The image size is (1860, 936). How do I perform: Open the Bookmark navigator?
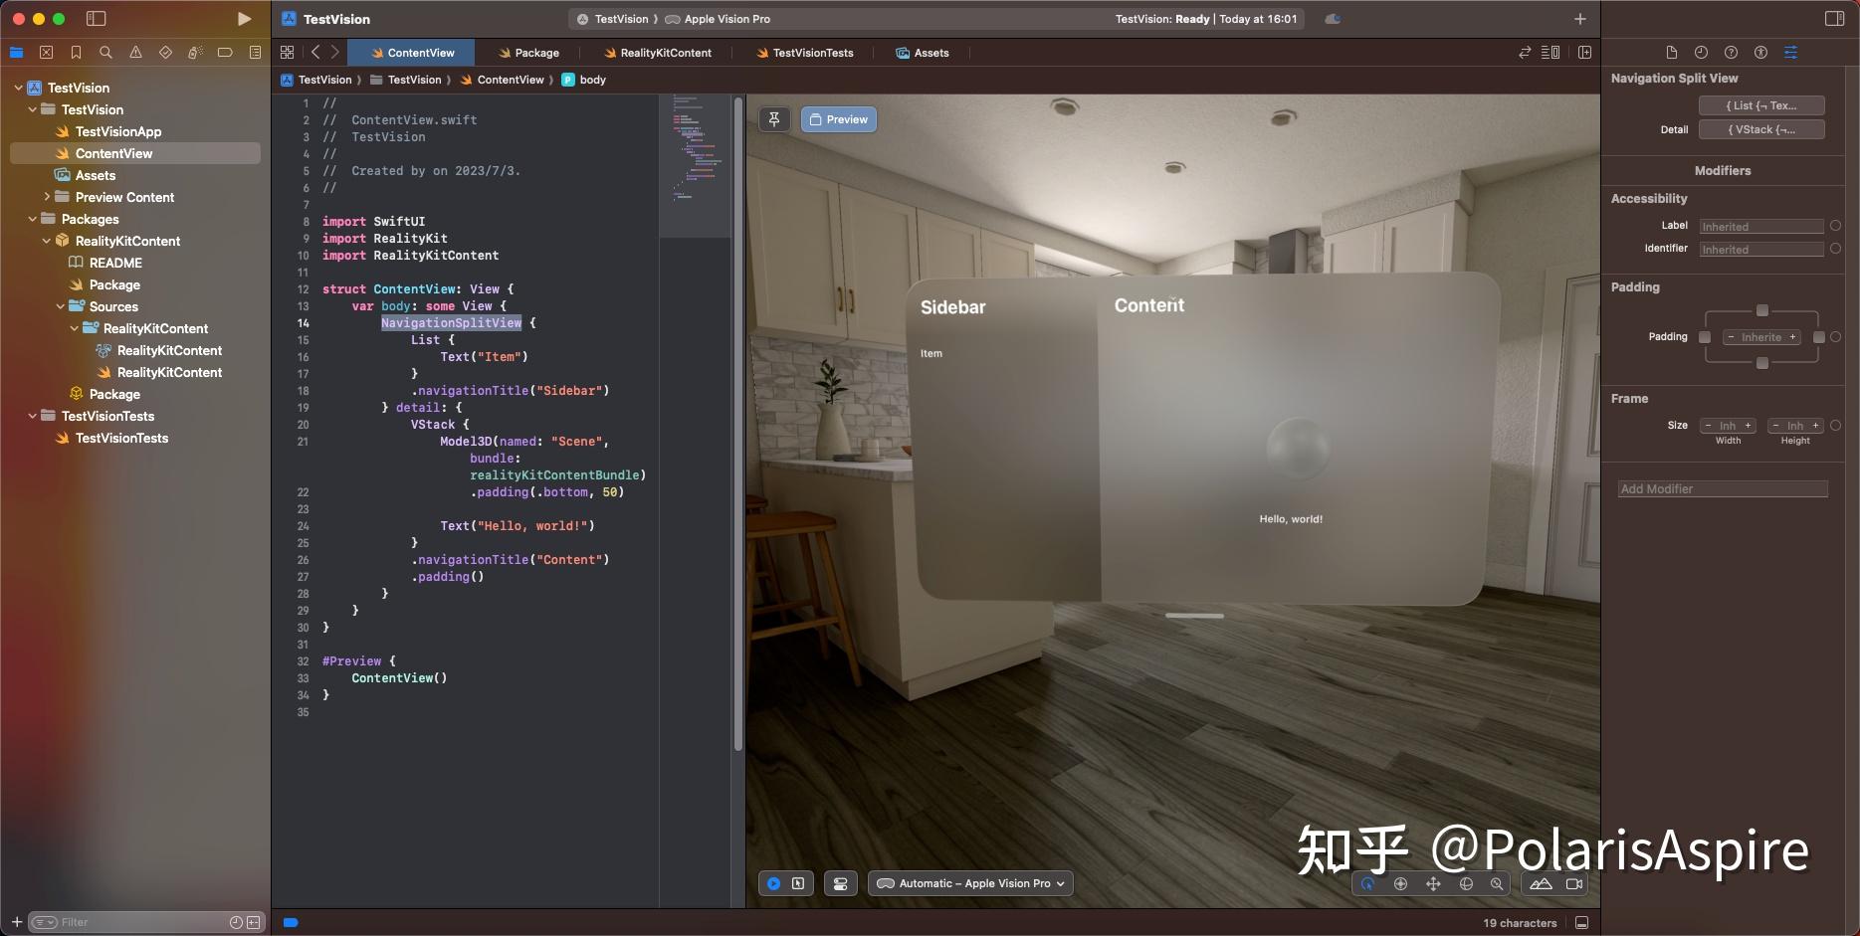click(76, 53)
